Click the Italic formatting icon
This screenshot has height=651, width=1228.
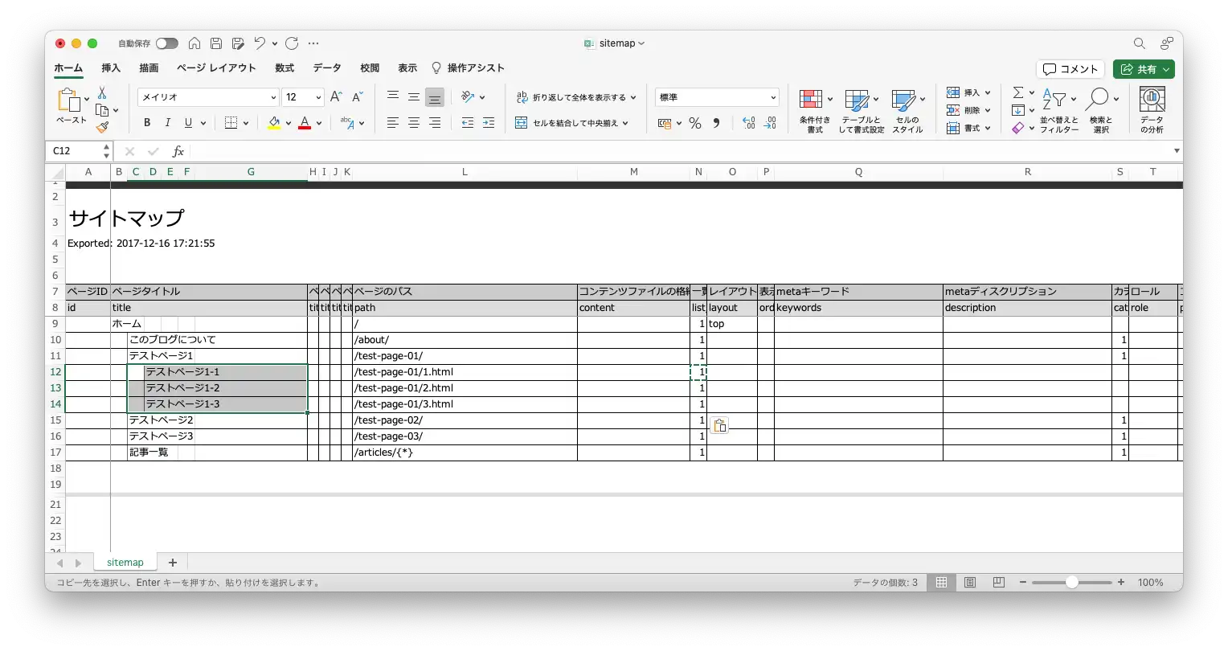[x=167, y=123]
